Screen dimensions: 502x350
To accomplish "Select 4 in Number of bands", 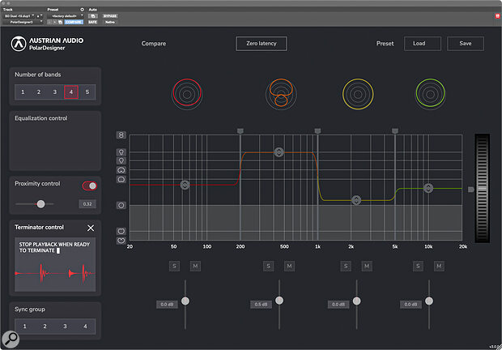I will click(x=71, y=92).
